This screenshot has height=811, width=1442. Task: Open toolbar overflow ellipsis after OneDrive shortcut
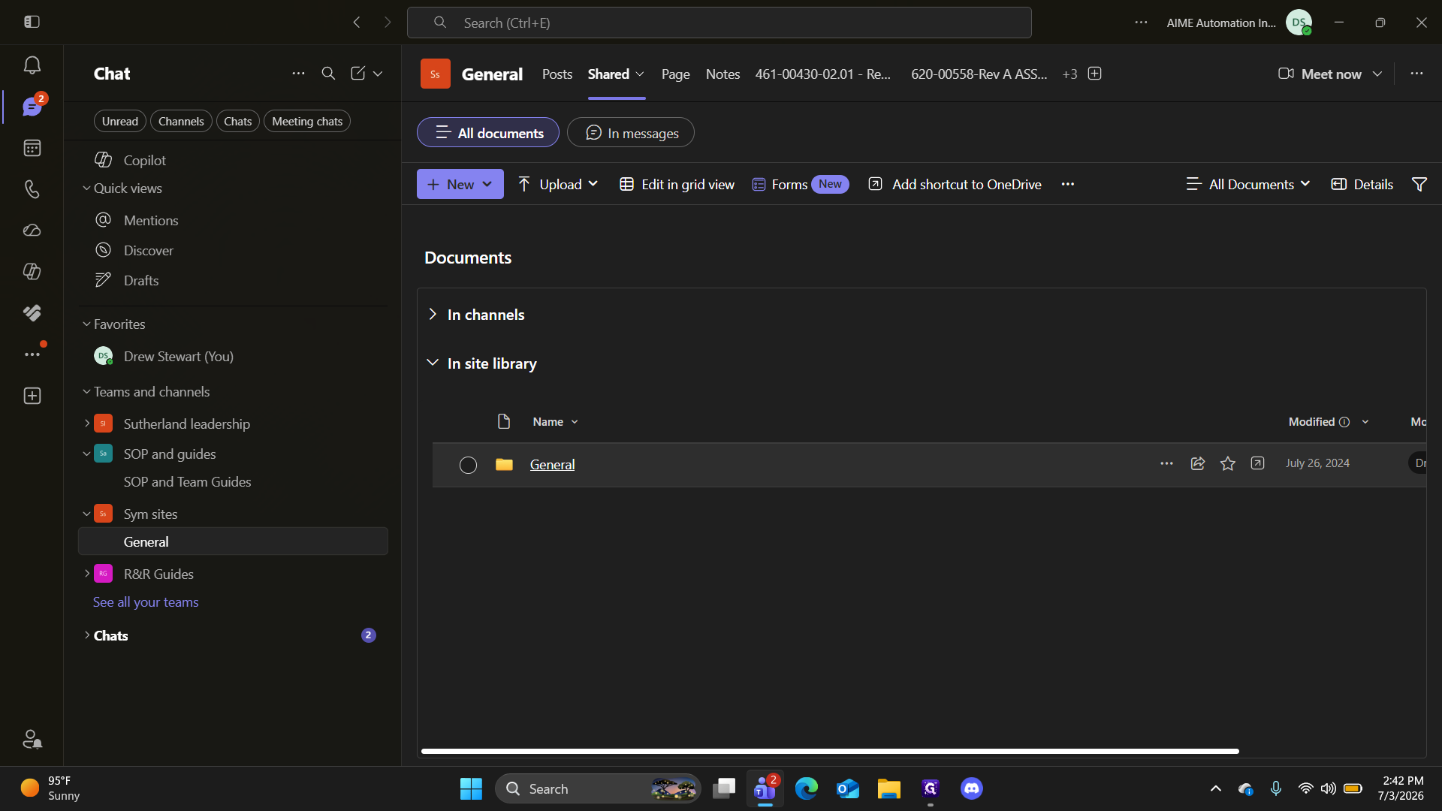1067,184
